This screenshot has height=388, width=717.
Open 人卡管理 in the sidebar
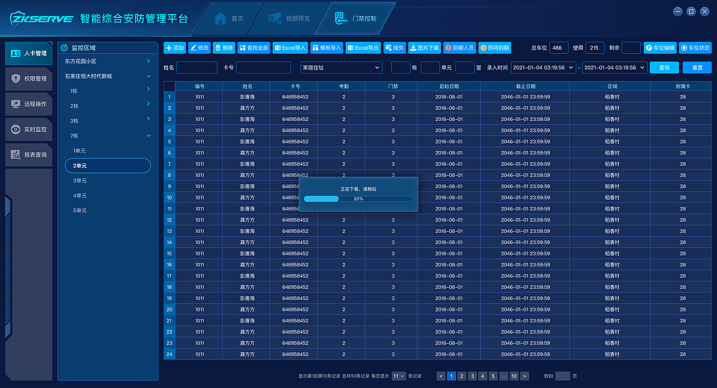29,53
